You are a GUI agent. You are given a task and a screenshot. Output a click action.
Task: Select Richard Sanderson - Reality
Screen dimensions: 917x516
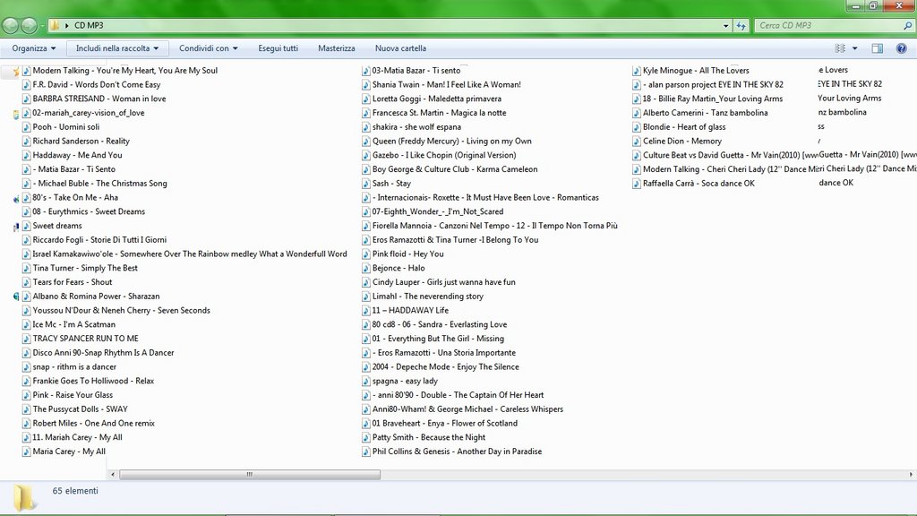click(x=76, y=141)
